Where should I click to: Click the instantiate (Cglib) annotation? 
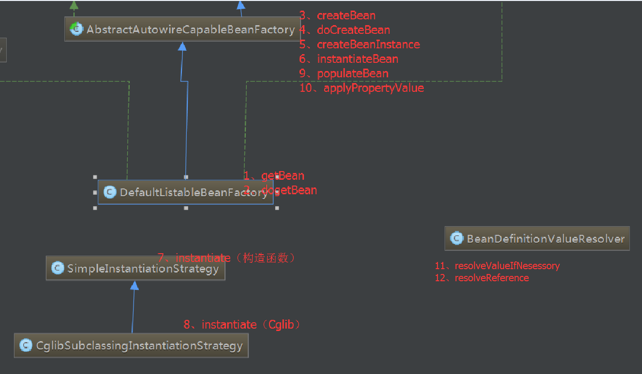pos(242,324)
